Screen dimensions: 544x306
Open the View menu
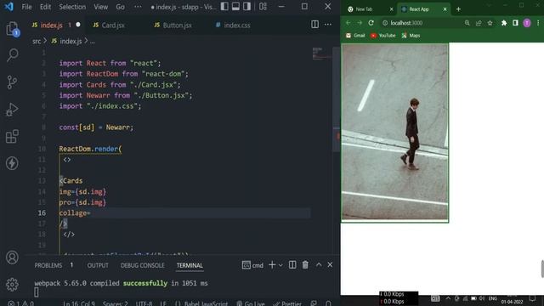(100, 7)
